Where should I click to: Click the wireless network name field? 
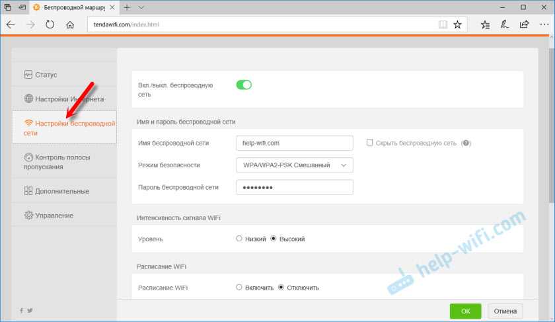(294, 143)
